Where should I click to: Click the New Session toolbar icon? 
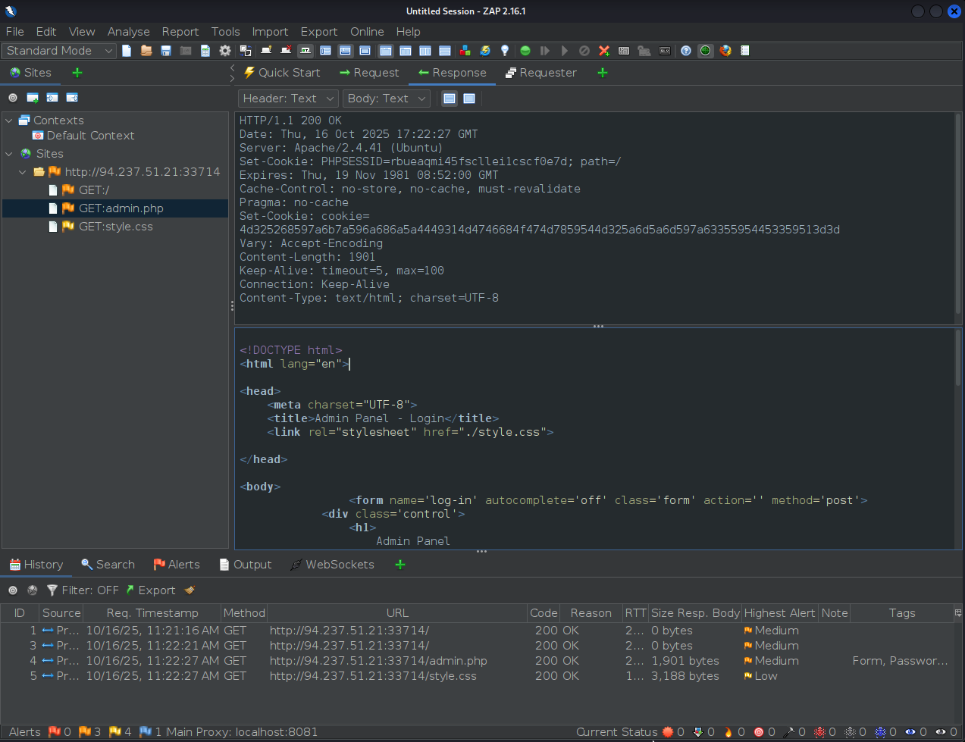click(127, 51)
